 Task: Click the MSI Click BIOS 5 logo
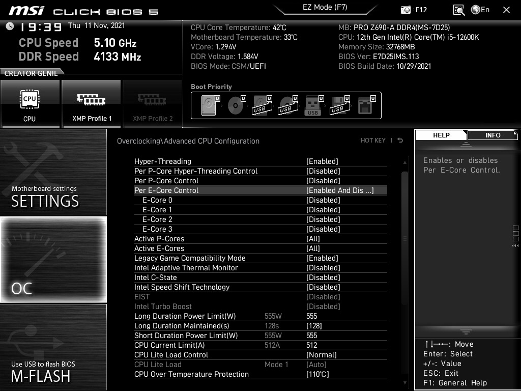84,11
